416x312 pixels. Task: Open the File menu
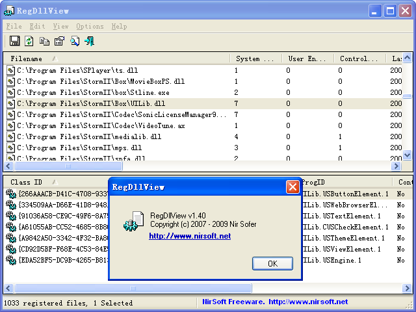click(14, 27)
